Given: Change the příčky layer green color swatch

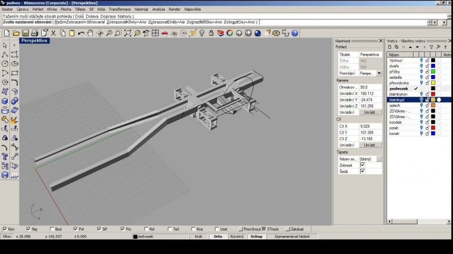Looking at the screenshot, I should 433,72.
